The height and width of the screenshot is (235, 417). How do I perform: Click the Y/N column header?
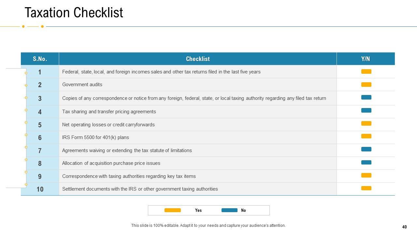point(366,59)
